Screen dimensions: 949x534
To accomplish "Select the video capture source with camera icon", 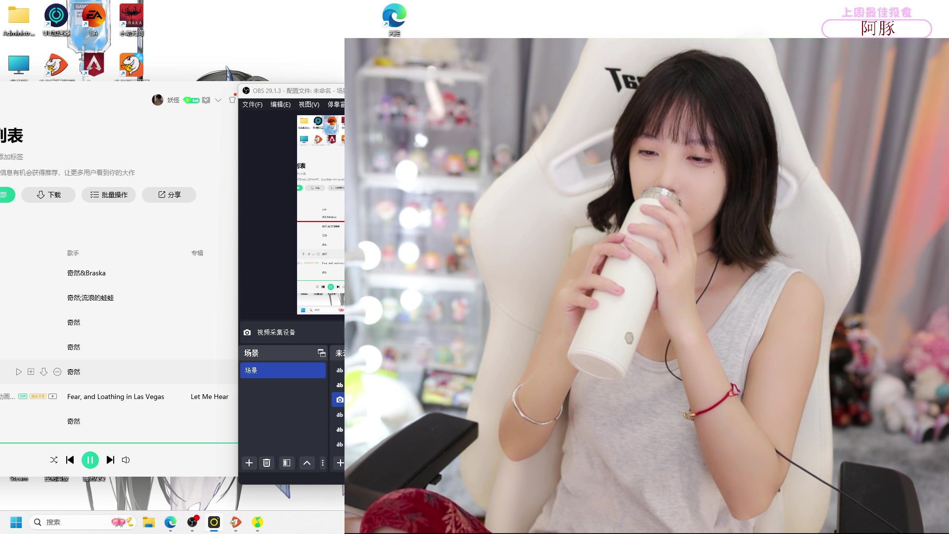I will 339,400.
